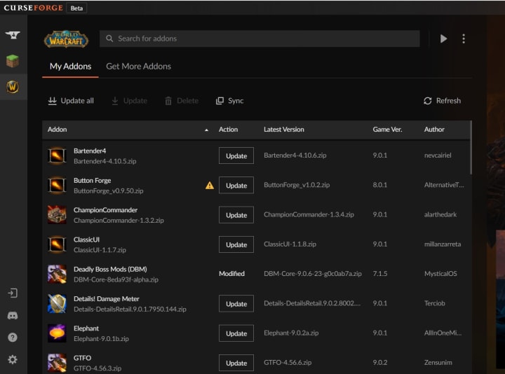This screenshot has height=374, width=505.
Task: Click author Terciob
Action: pos(434,303)
